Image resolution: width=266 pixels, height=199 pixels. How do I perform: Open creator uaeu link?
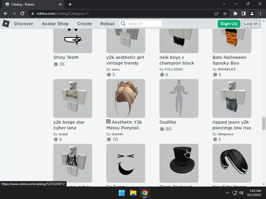[116, 69]
